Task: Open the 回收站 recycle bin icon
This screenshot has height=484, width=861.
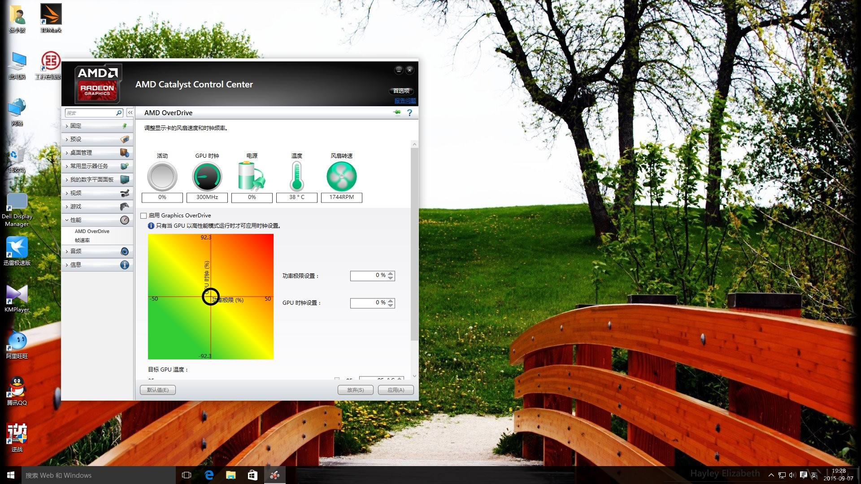Action: click(17, 159)
